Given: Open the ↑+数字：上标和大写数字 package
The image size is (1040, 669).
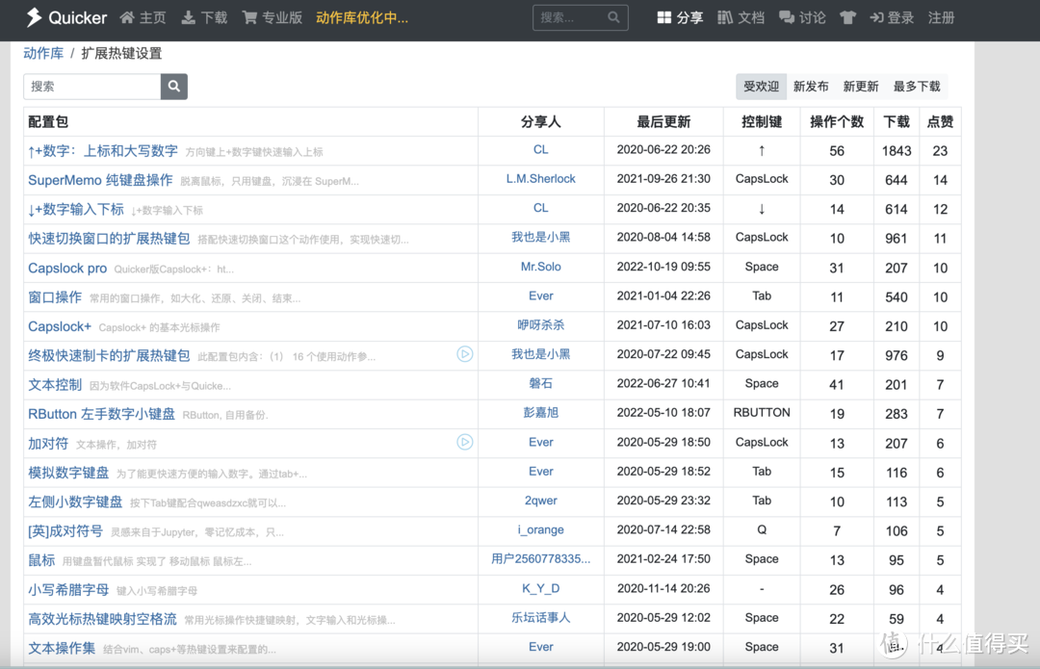Looking at the screenshot, I should [103, 151].
